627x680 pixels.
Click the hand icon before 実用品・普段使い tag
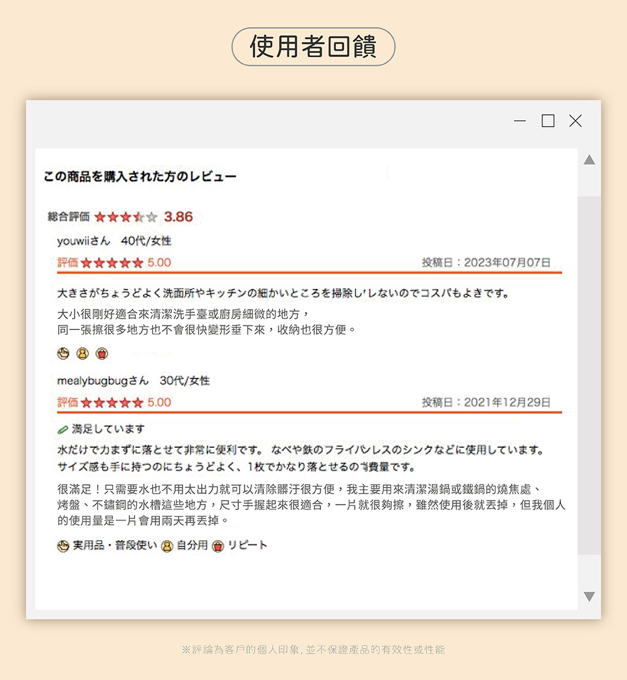[x=62, y=546]
